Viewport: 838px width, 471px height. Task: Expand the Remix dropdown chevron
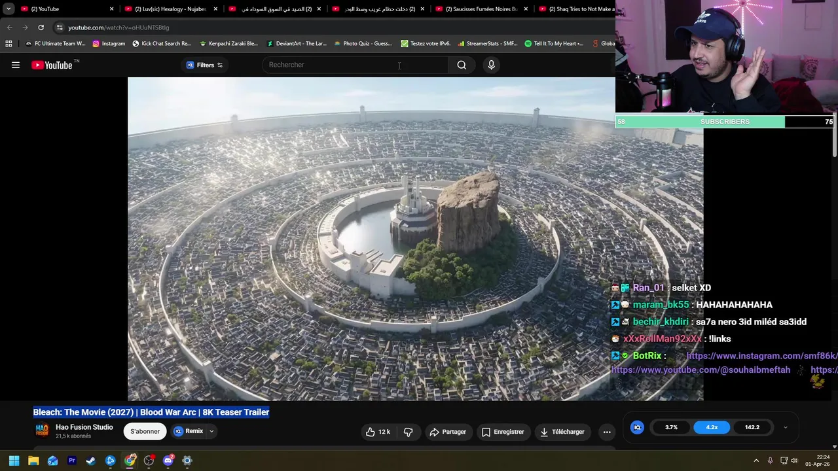(211, 431)
